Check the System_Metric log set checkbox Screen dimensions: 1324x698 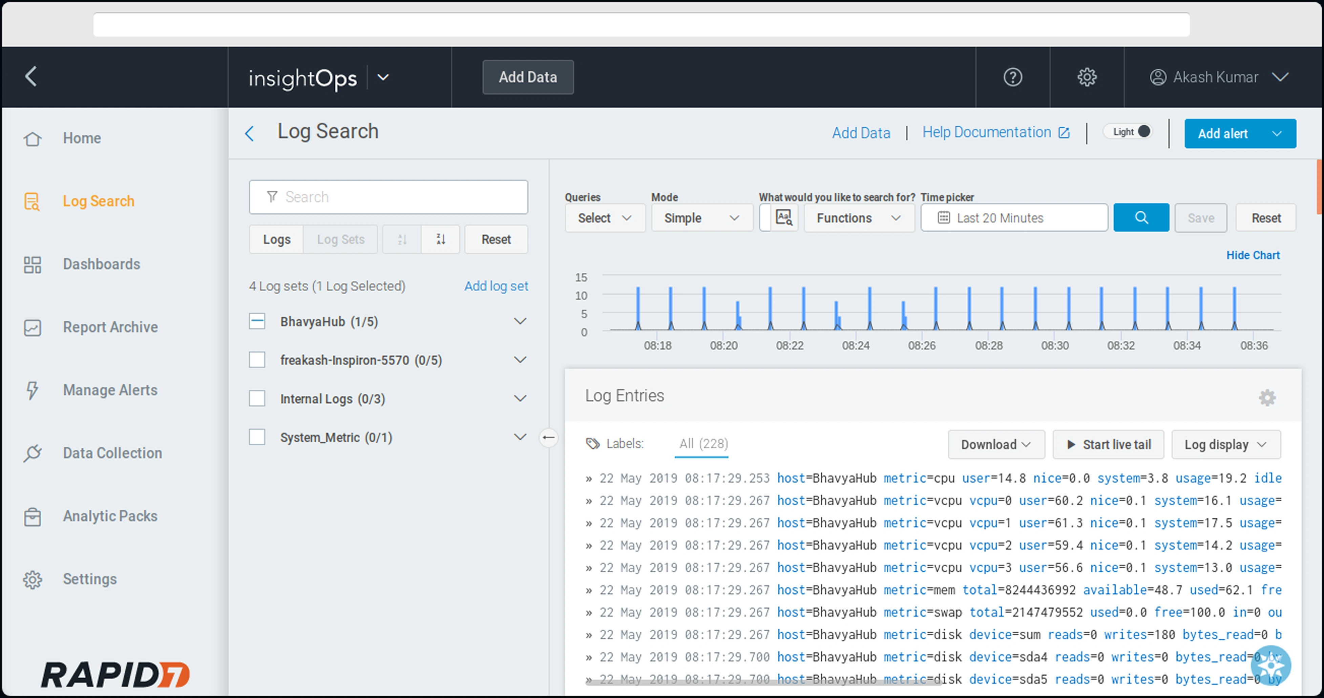(x=257, y=438)
